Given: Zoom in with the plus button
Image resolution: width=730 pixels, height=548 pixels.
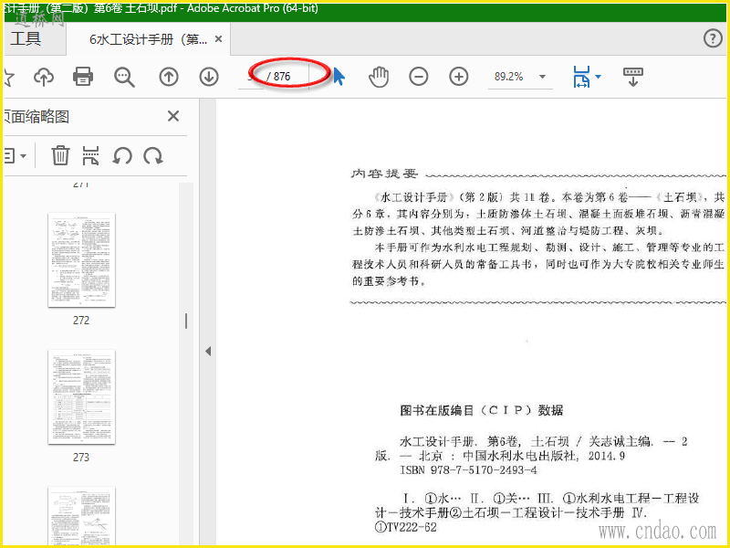Looking at the screenshot, I should [459, 77].
